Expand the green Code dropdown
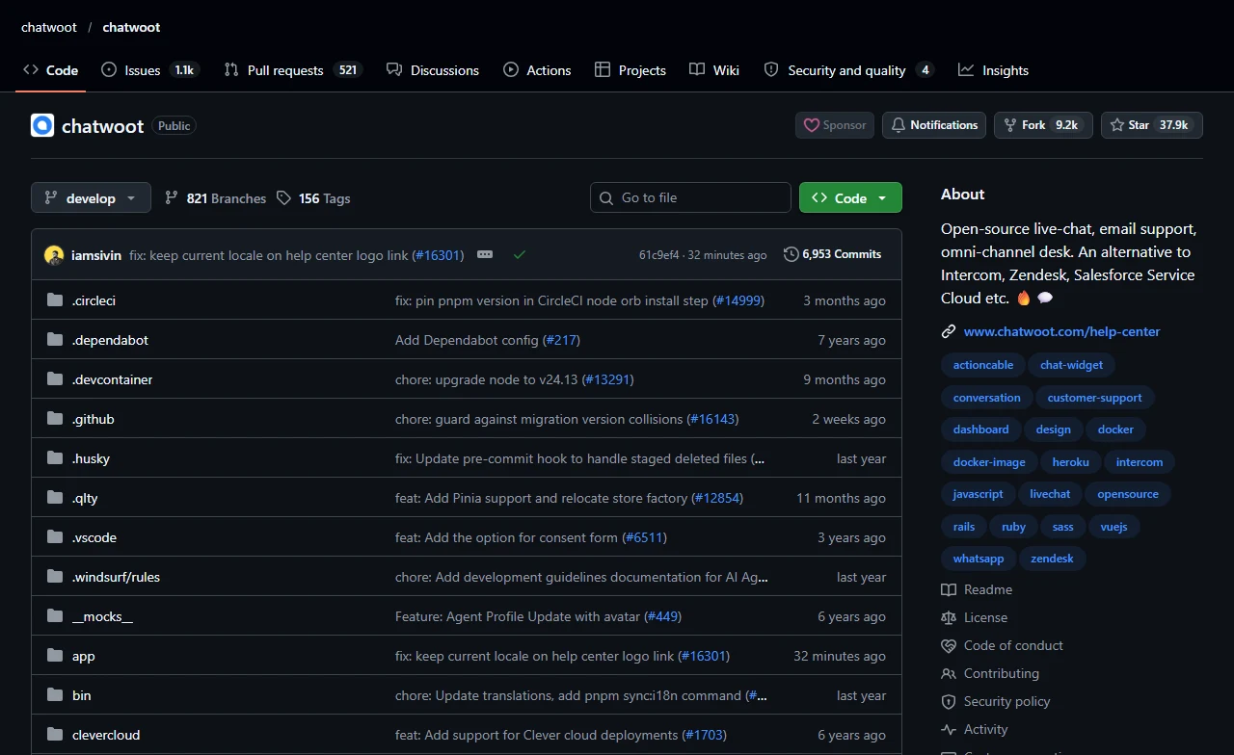Image resolution: width=1234 pixels, height=755 pixels. pos(850,197)
